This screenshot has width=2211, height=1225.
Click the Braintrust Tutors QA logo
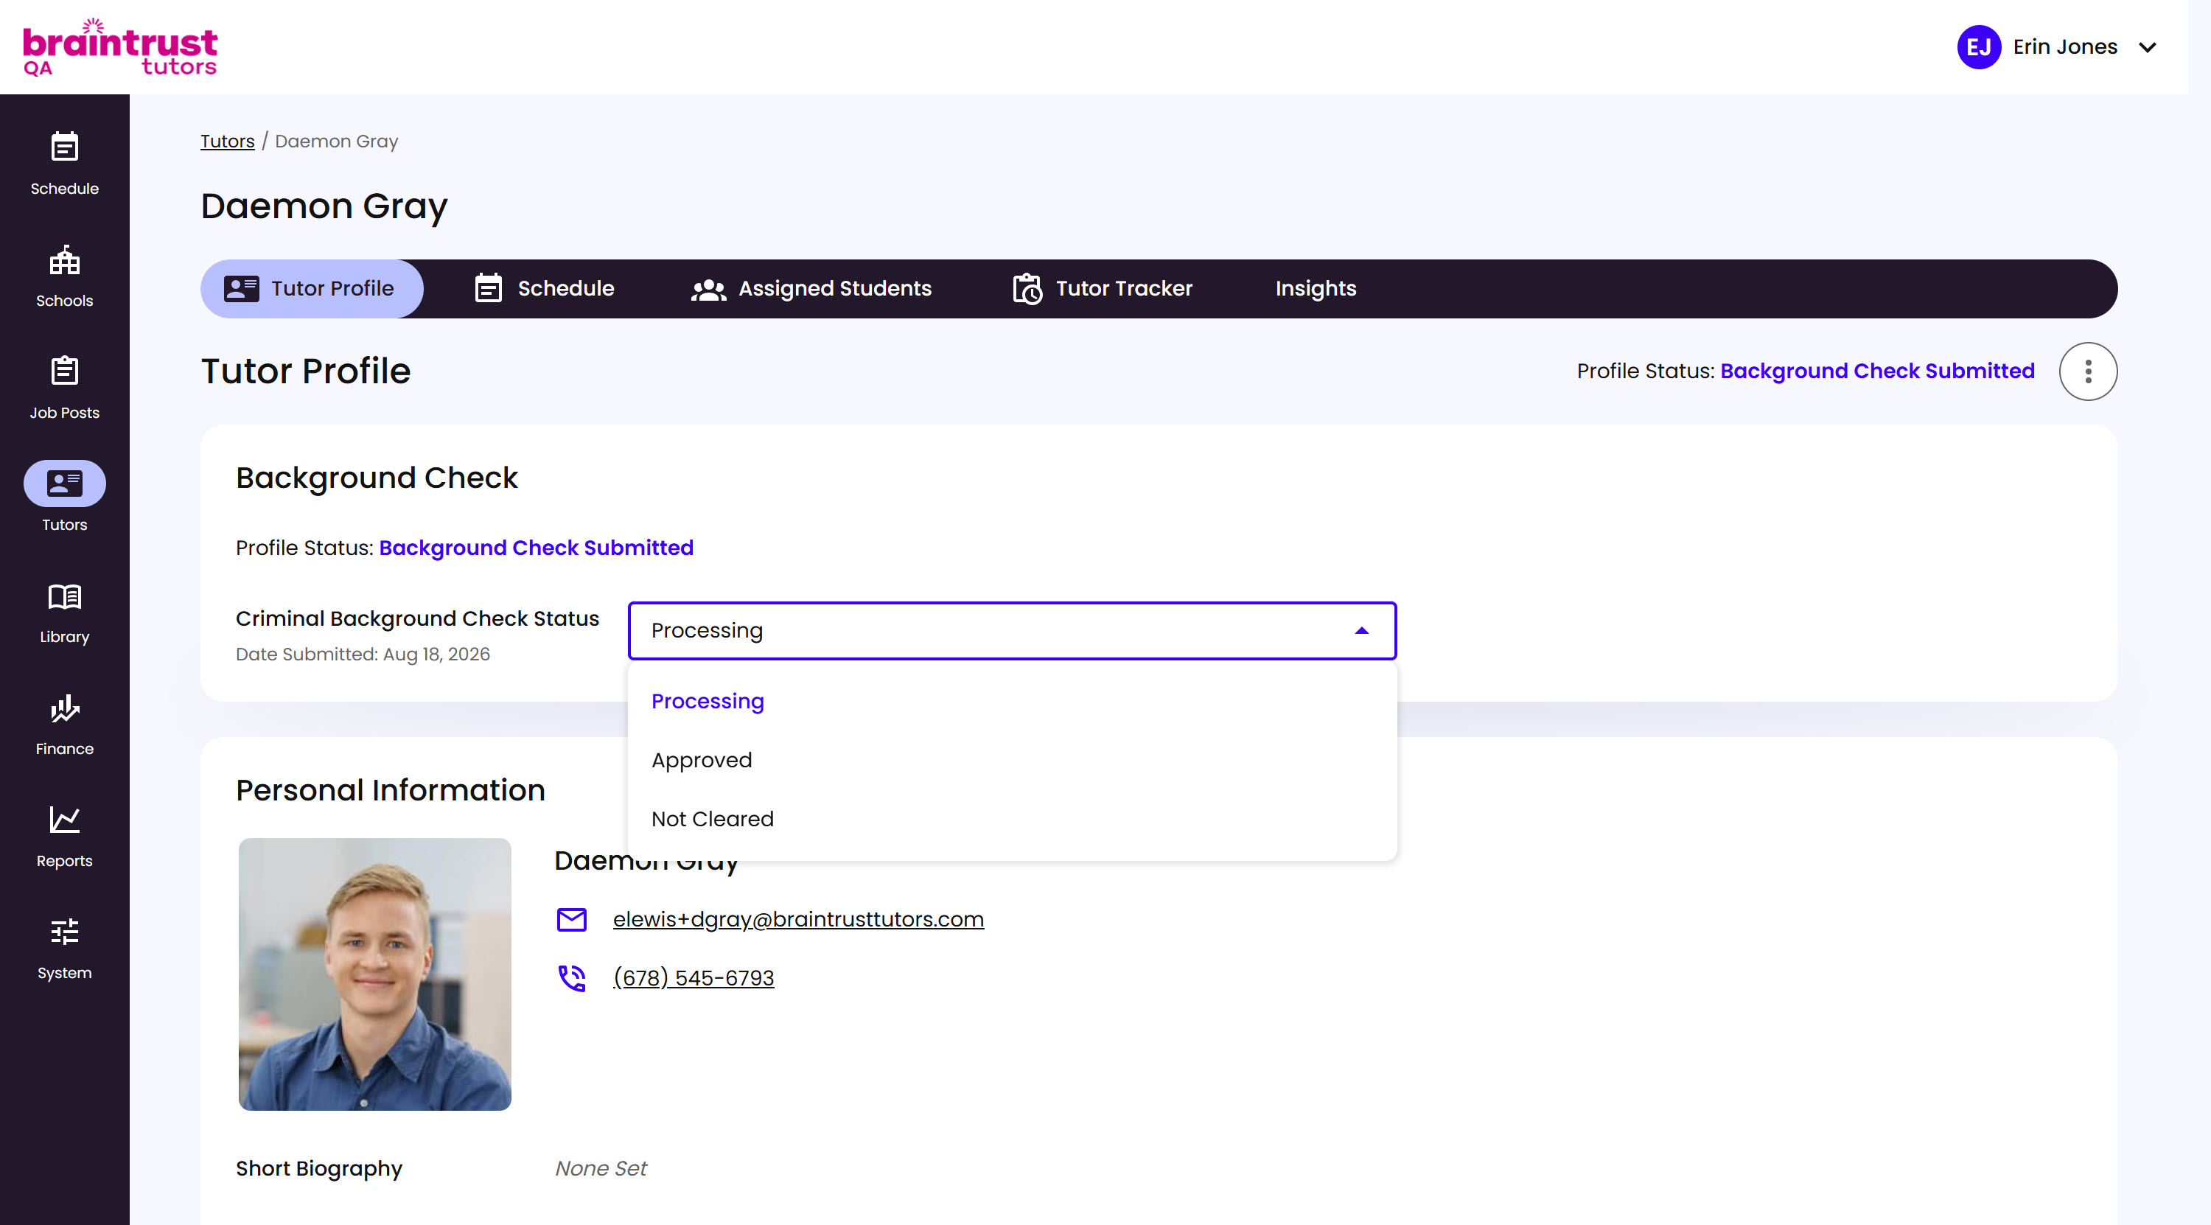coord(120,47)
